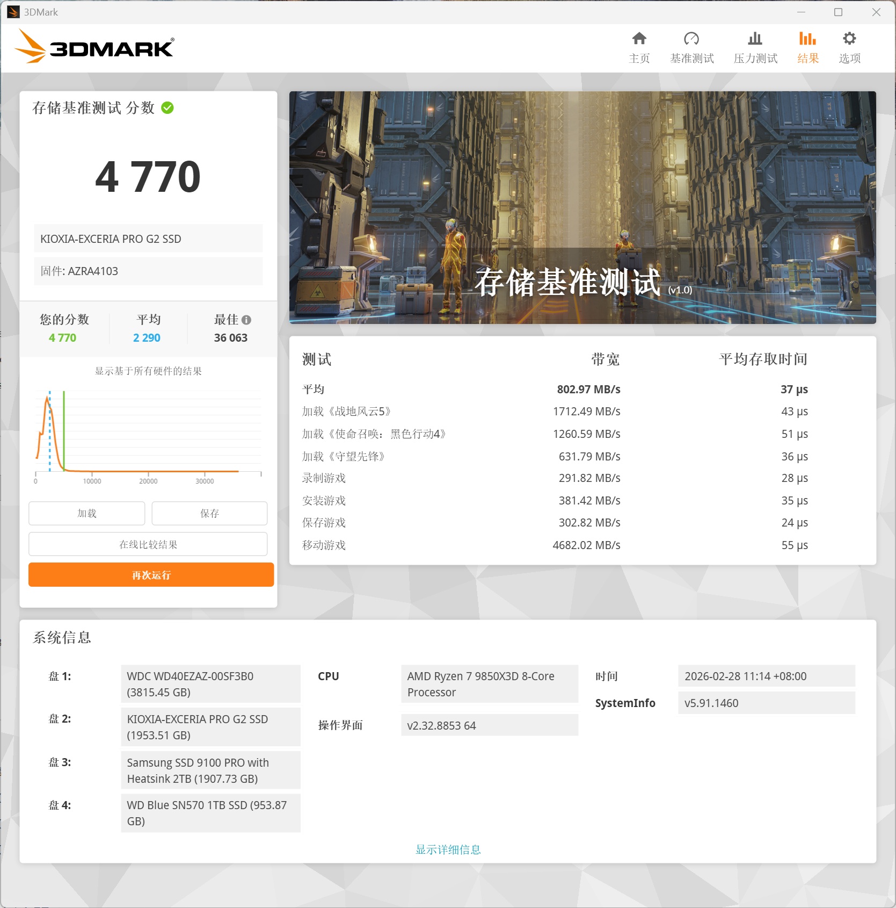Click the storage benchmark banner image

point(582,207)
